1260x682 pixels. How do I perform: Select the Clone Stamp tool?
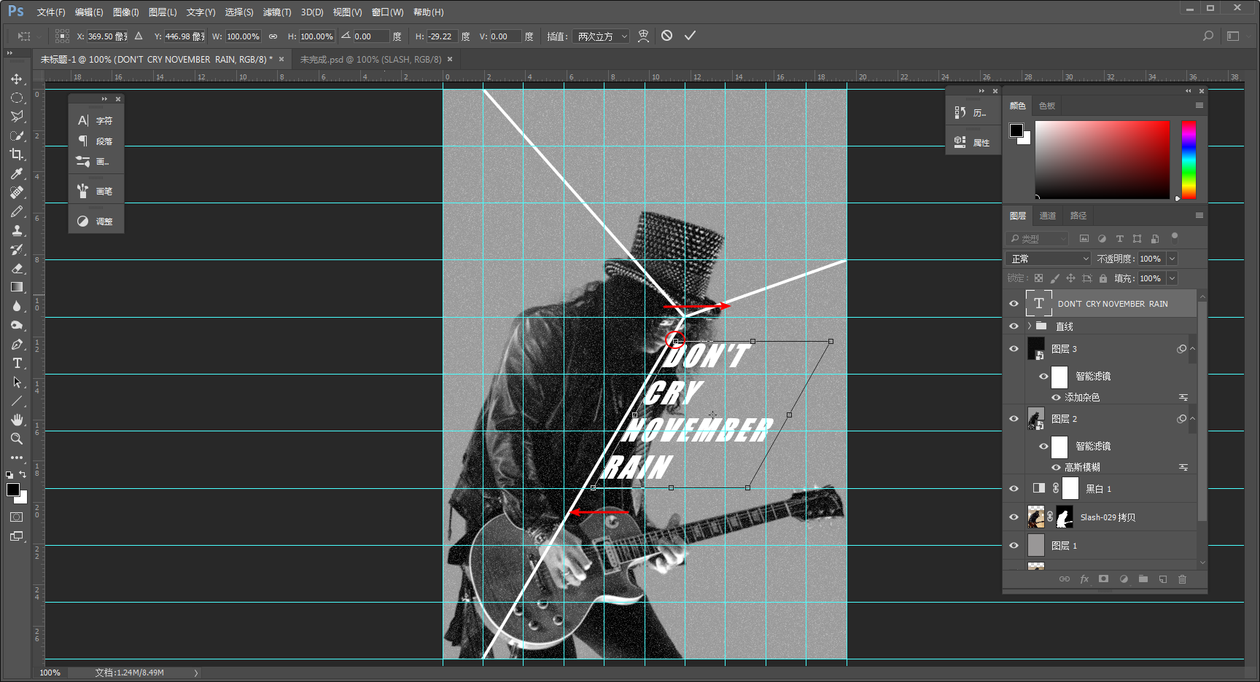(17, 230)
